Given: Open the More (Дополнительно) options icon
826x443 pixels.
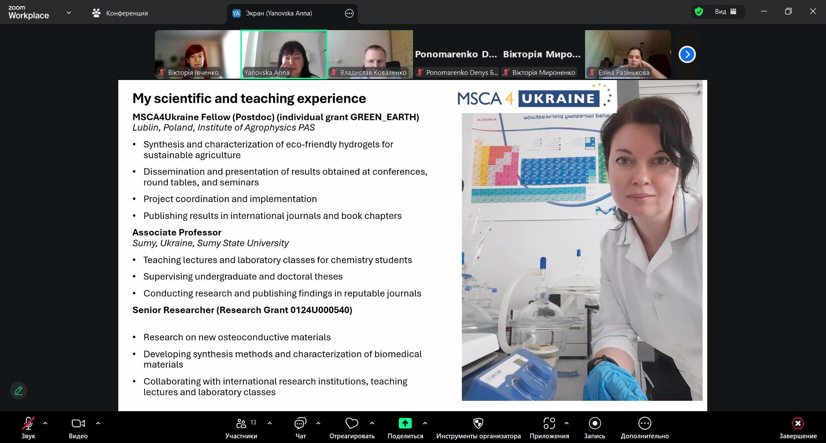Looking at the screenshot, I should pos(644,424).
